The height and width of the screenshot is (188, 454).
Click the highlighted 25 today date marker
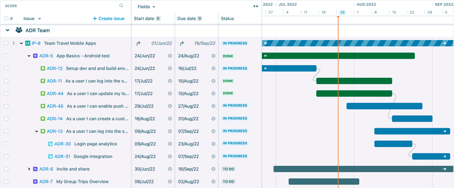point(342,13)
